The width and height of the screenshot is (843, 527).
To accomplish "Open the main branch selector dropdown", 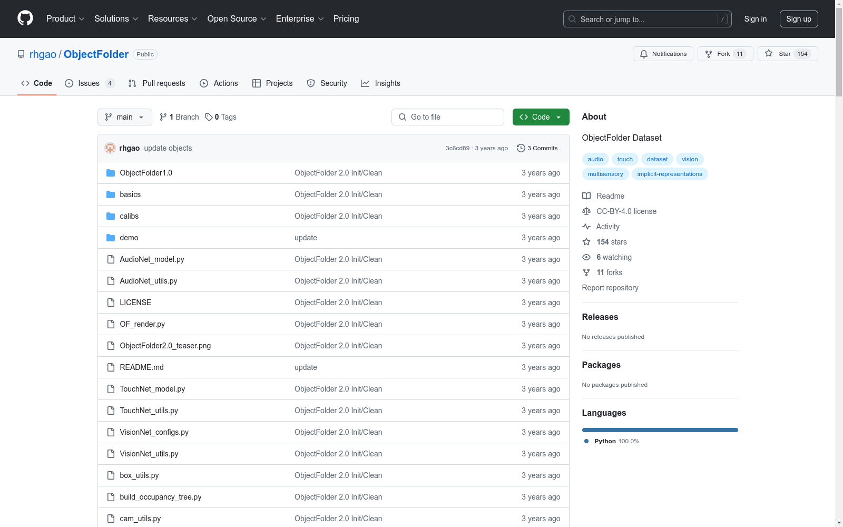I will click(x=125, y=117).
